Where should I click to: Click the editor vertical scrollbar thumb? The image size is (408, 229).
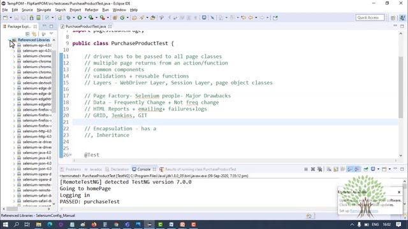[401, 87]
